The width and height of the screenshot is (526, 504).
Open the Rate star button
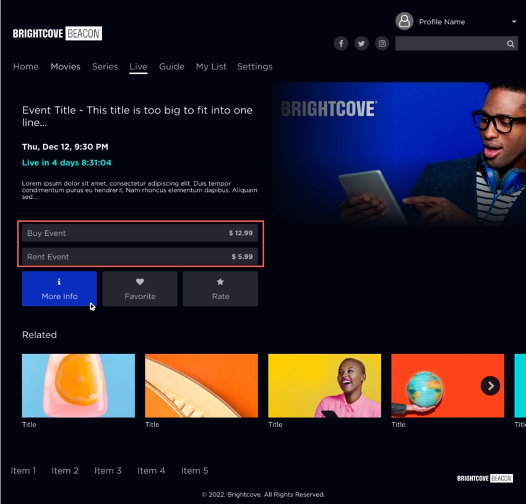(x=220, y=289)
